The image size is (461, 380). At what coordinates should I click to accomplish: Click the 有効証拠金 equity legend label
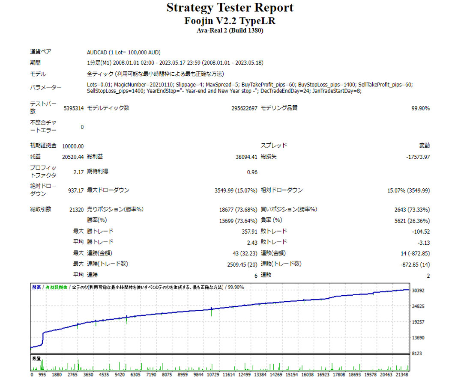tap(56, 287)
